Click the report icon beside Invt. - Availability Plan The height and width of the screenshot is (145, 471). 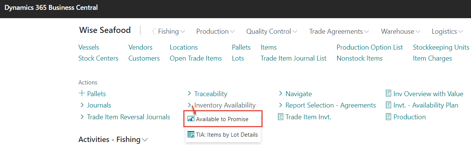coord(388,105)
